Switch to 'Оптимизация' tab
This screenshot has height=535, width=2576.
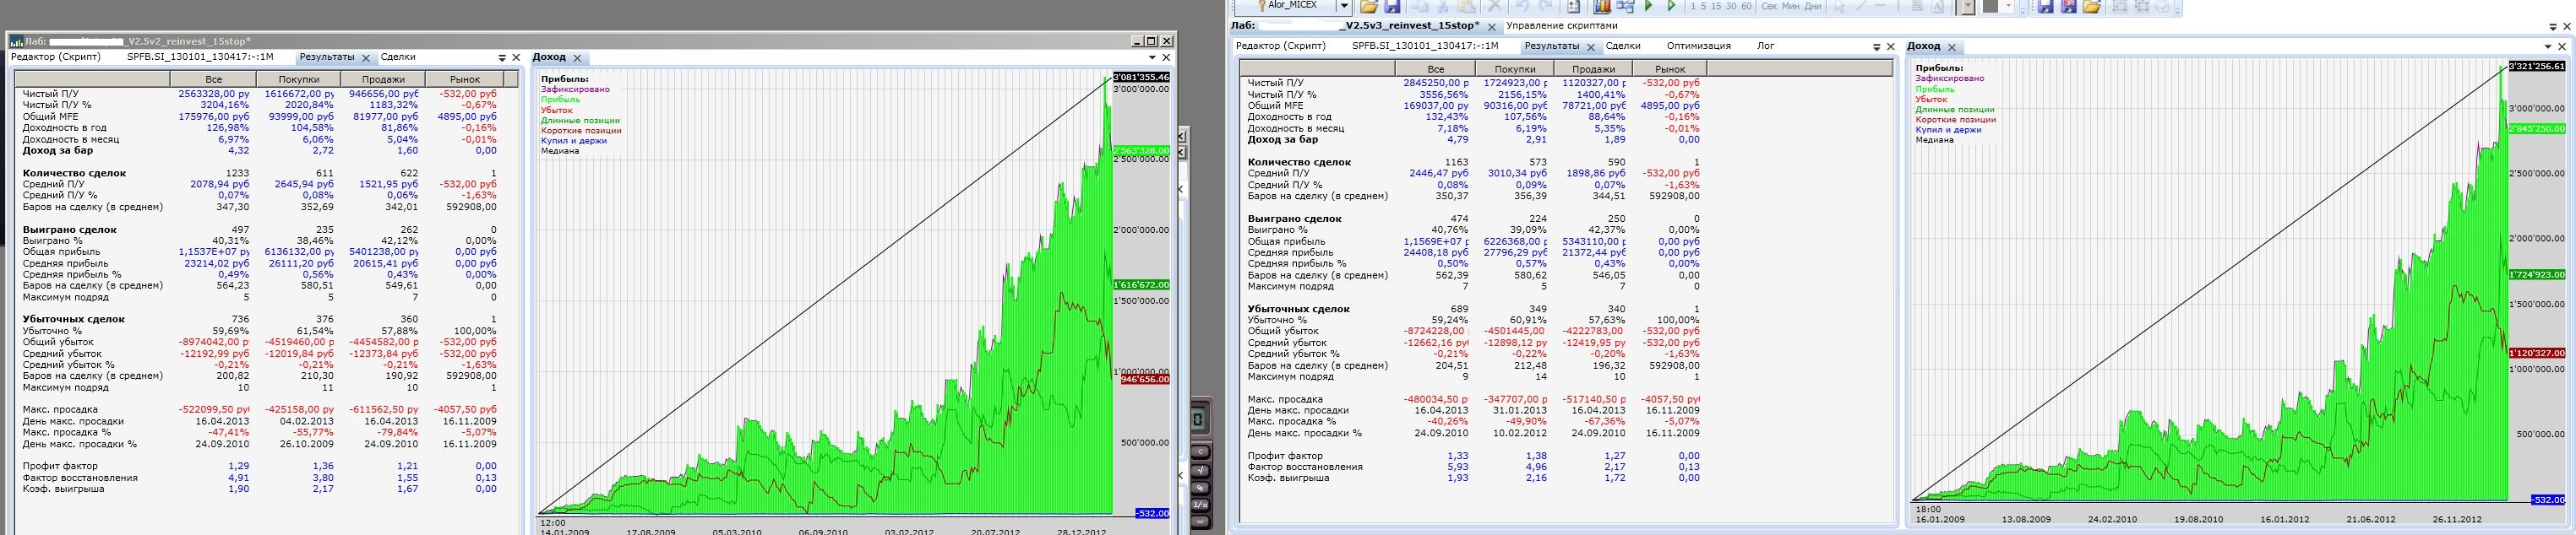pyautogui.click(x=1699, y=46)
